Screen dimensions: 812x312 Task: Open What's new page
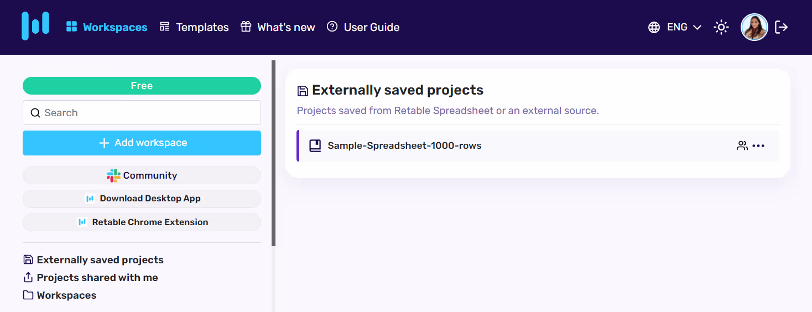pos(278,27)
